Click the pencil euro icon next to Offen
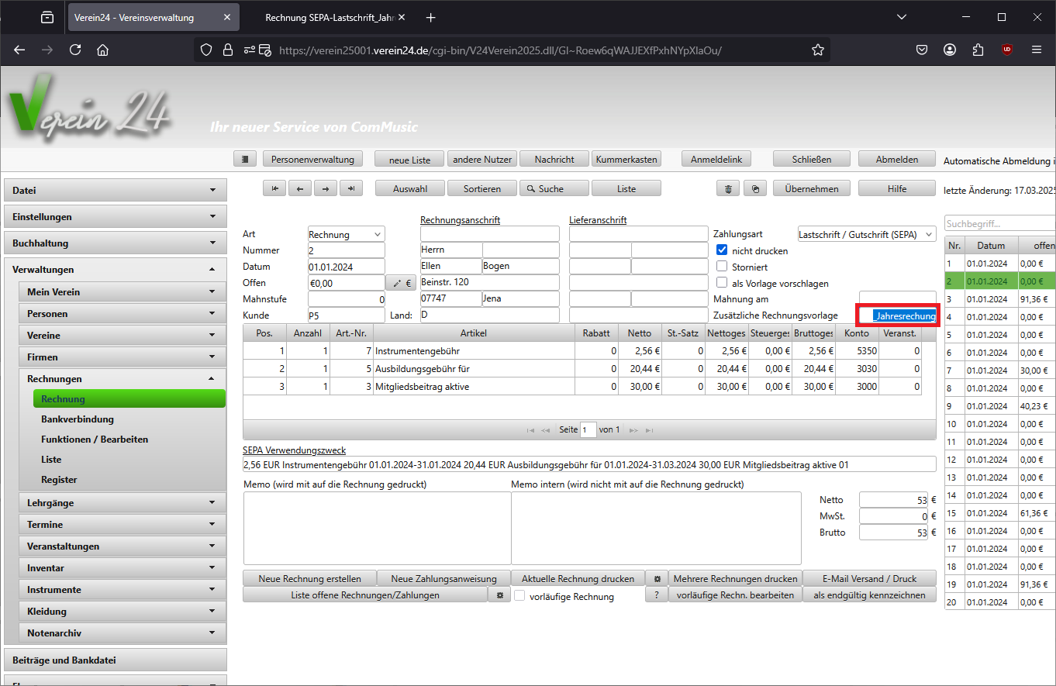 tap(401, 284)
